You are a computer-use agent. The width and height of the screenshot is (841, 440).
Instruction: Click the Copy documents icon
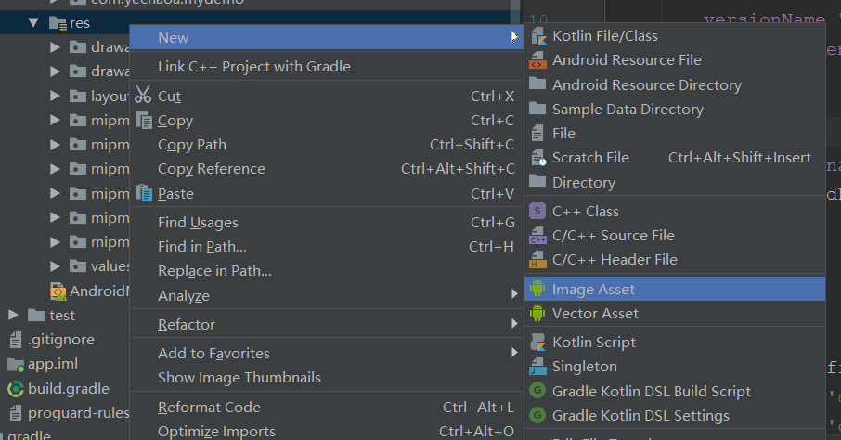click(144, 120)
